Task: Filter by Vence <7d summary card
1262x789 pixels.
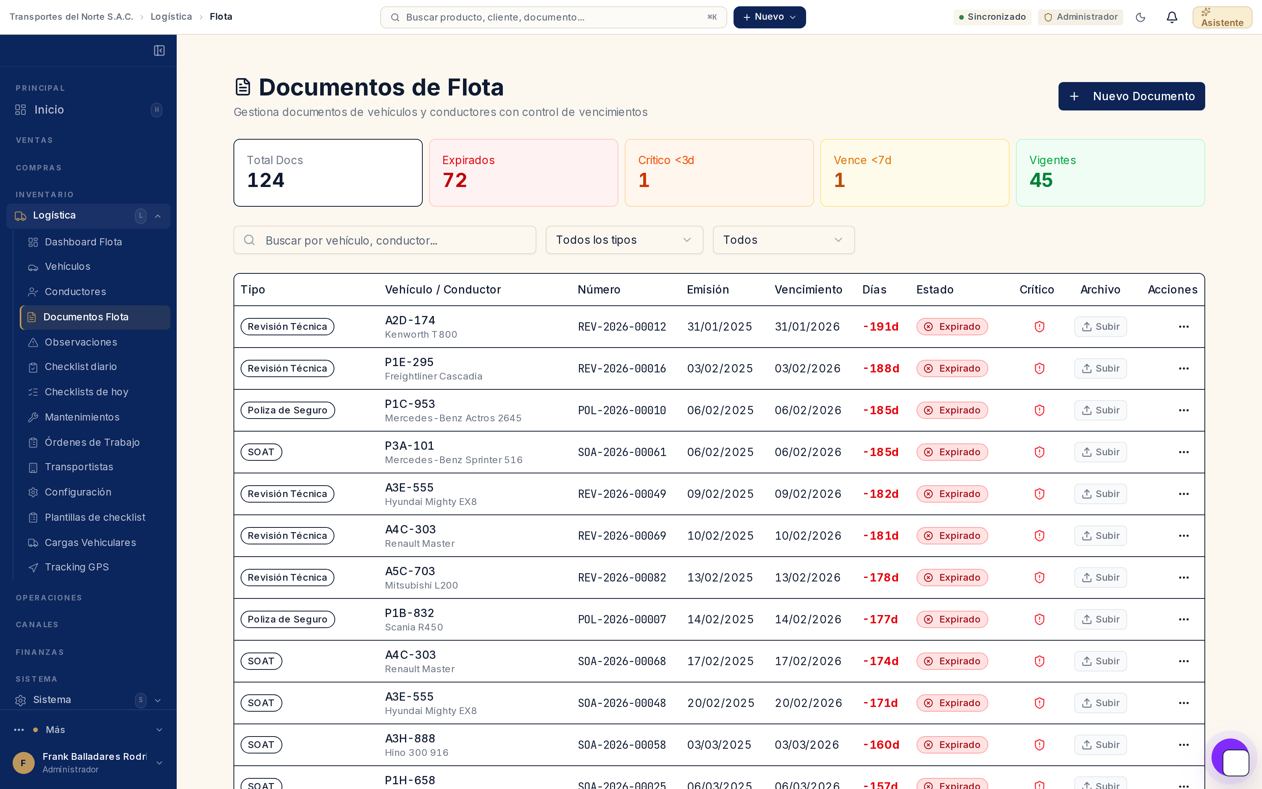Action: [914, 173]
